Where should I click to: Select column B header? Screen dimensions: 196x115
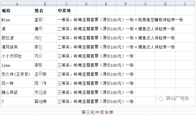[45, 4]
